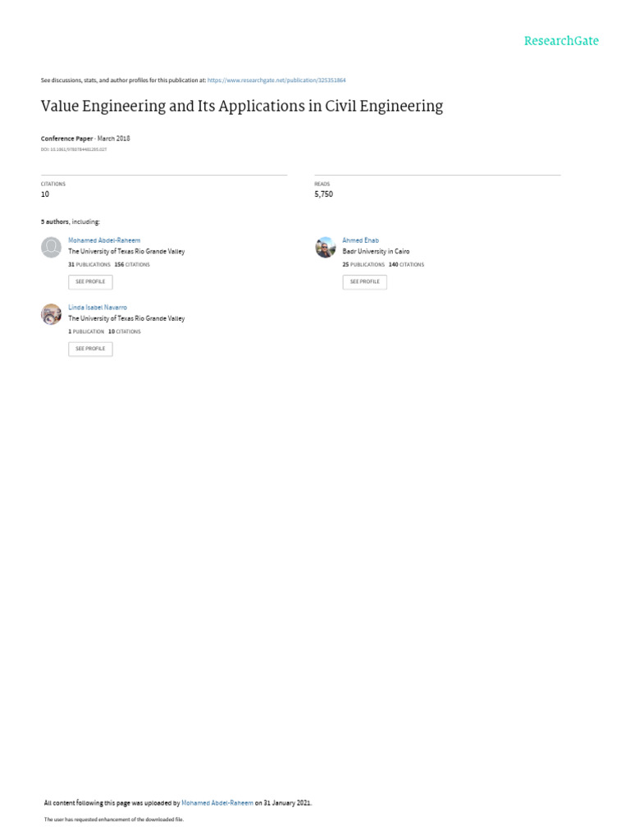Open the researchgate.net publication URL link
630x840 pixels.
276,80
